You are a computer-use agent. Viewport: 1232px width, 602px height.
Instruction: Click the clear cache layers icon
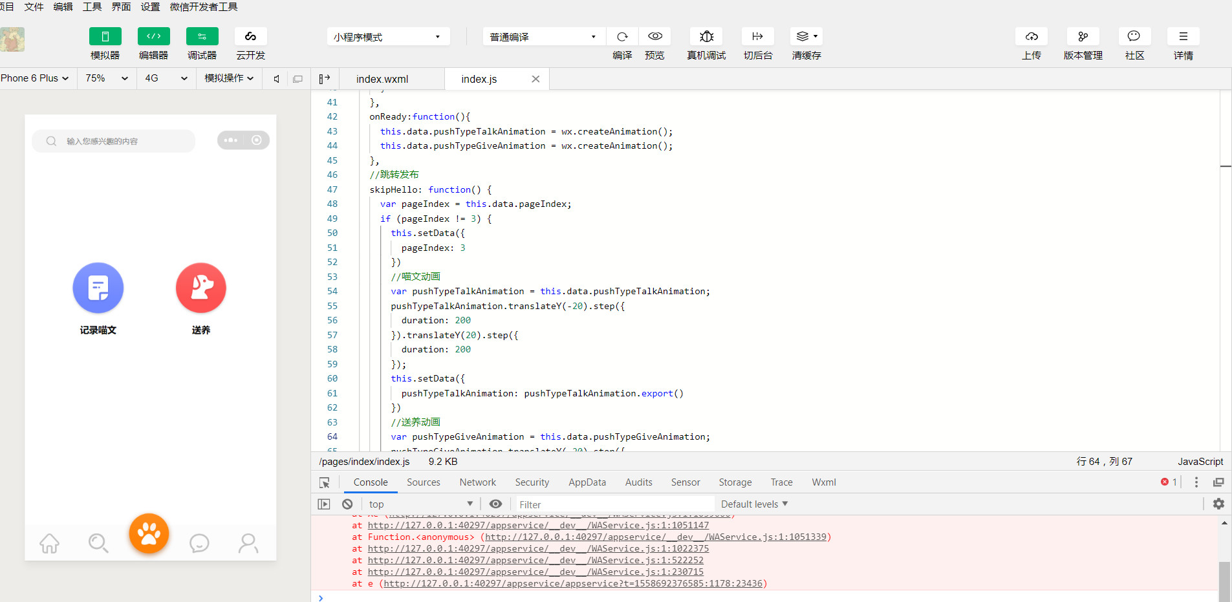tap(806, 37)
